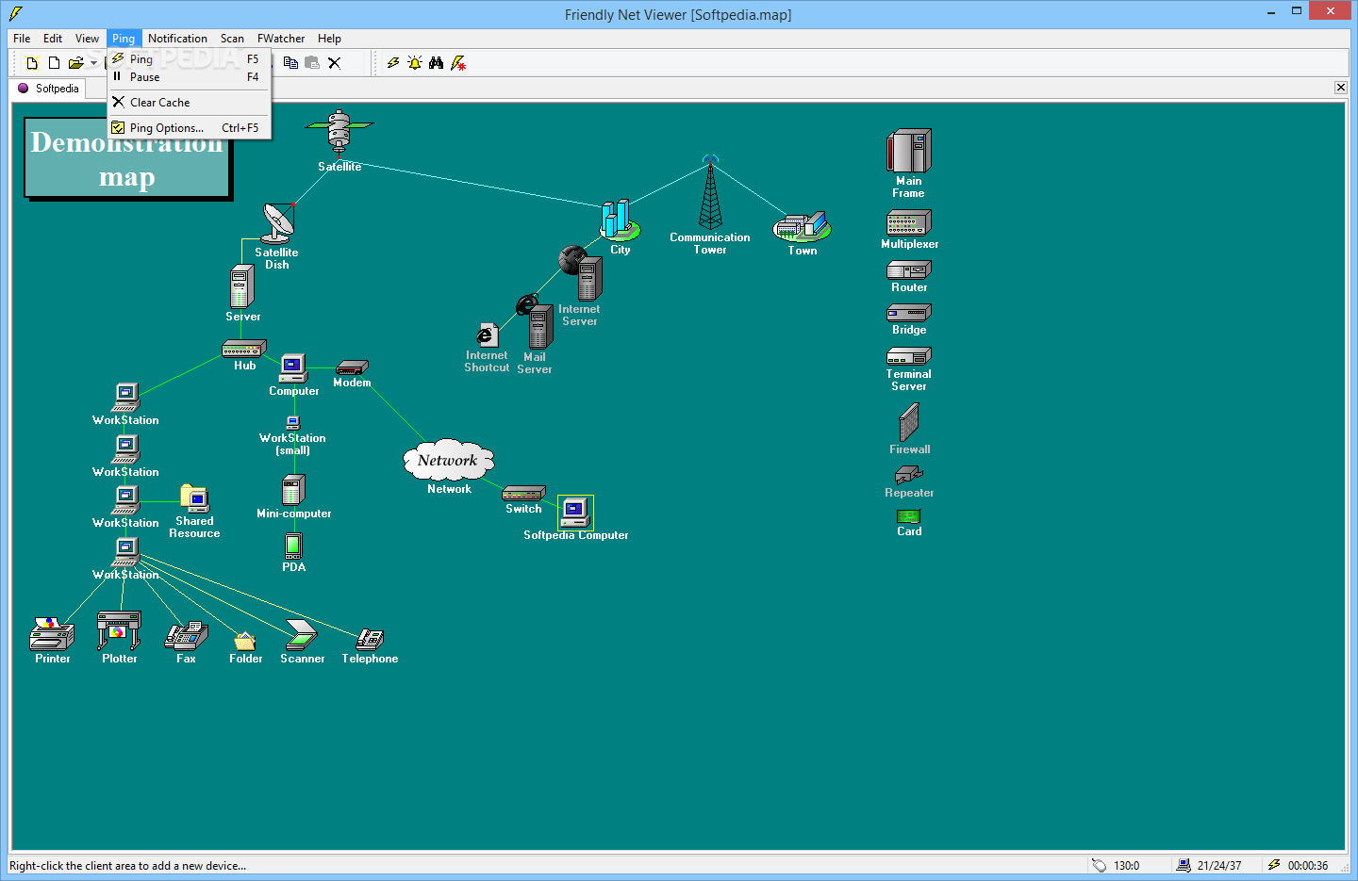
Task: Select the Server device icon
Action: (x=242, y=286)
